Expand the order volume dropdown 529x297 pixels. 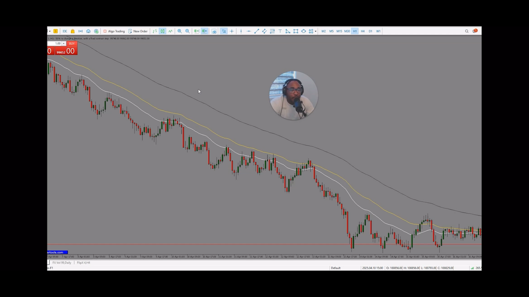coord(63,43)
